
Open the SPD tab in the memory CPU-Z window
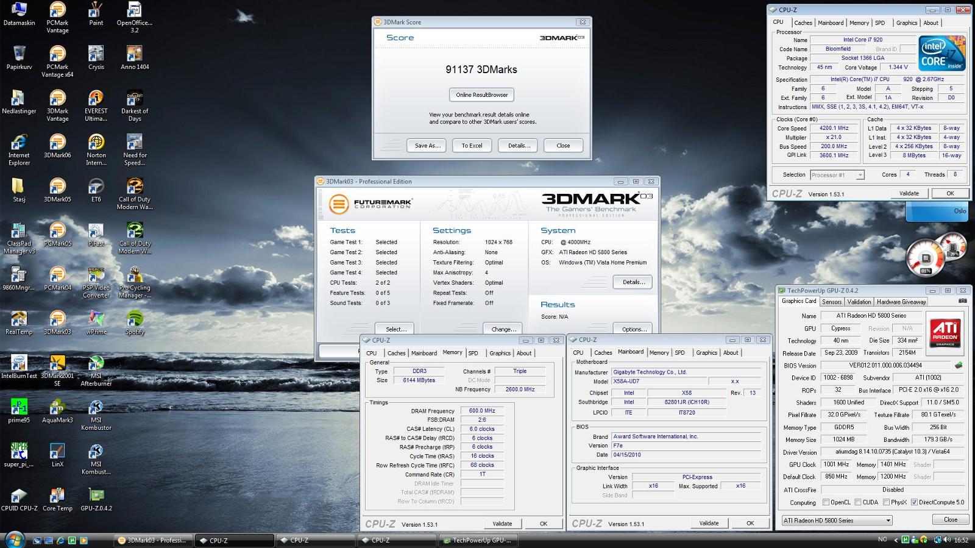tap(473, 353)
